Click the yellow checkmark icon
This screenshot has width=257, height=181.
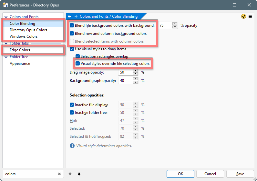243,16
